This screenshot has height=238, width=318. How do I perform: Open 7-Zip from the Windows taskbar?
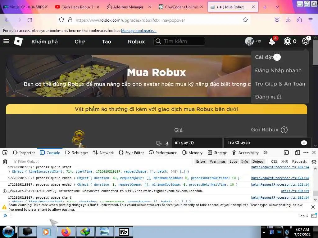124,232
